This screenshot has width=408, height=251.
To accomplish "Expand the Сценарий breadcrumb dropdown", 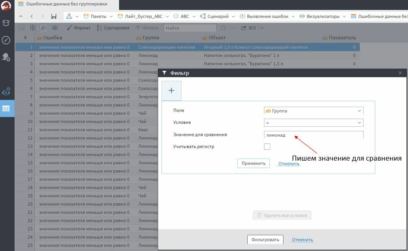I will (233, 16).
